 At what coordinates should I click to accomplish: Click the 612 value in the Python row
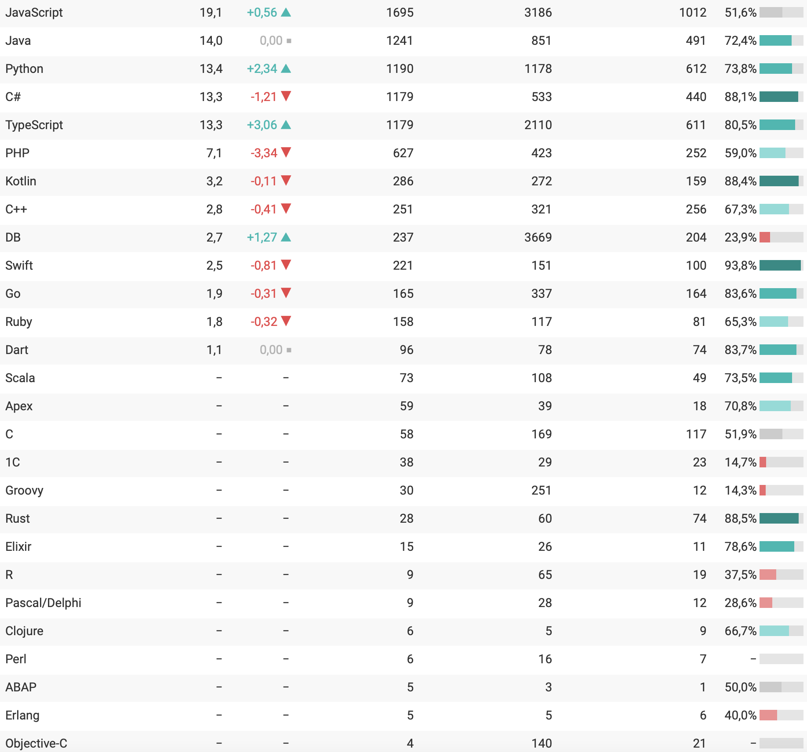pos(696,69)
